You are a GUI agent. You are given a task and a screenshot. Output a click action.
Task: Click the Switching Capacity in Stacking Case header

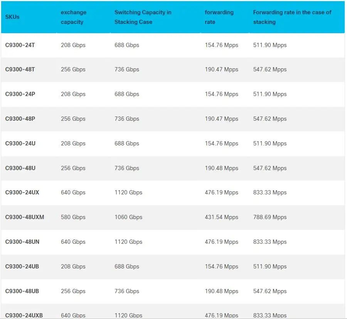143,17
